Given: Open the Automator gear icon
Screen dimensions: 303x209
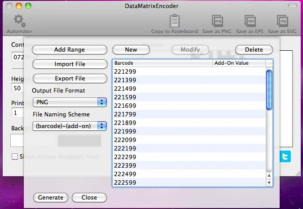Looking at the screenshot, I should (x=19, y=21).
